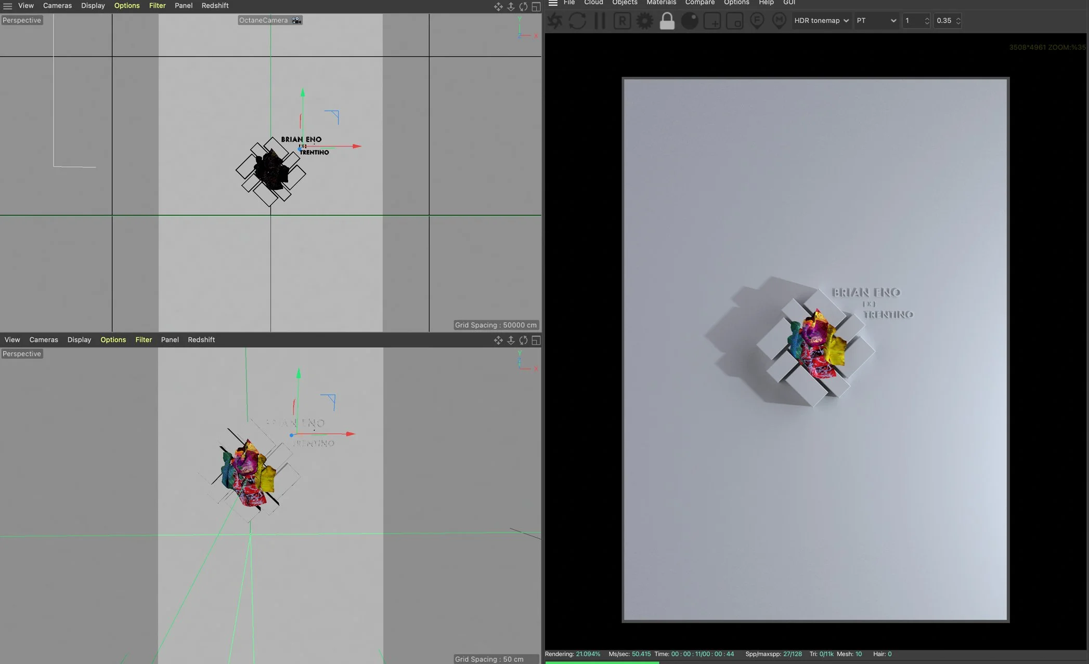Open the HDR tonemap dropdown
Image resolution: width=1089 pixels, height=664 pixels.
[821, 21]
